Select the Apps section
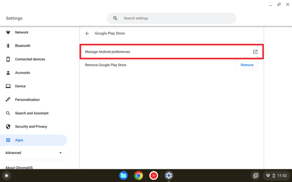This screenshot has width=292, height=182. [x=33, y=140]
